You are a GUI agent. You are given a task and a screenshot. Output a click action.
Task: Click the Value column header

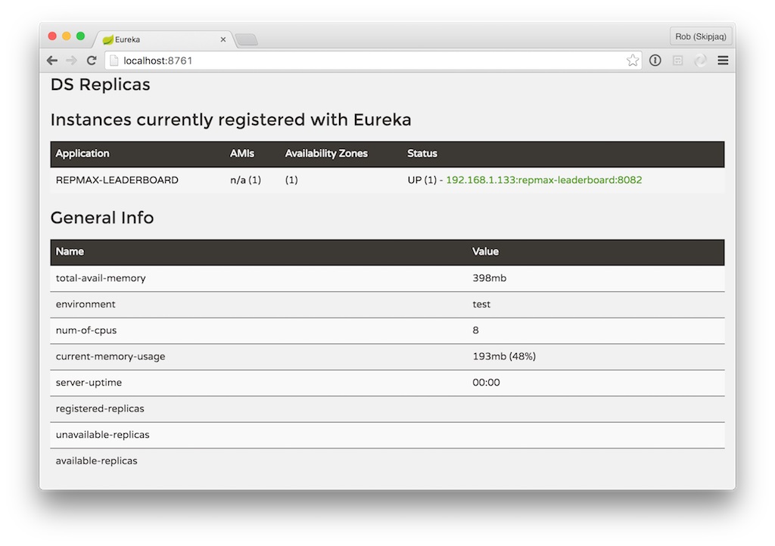[485, 252]
